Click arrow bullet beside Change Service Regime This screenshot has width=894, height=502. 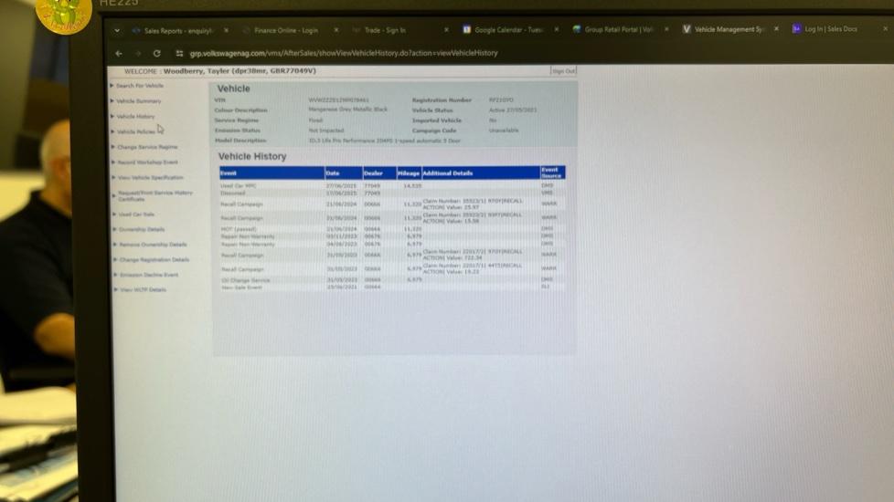point(112,147)
